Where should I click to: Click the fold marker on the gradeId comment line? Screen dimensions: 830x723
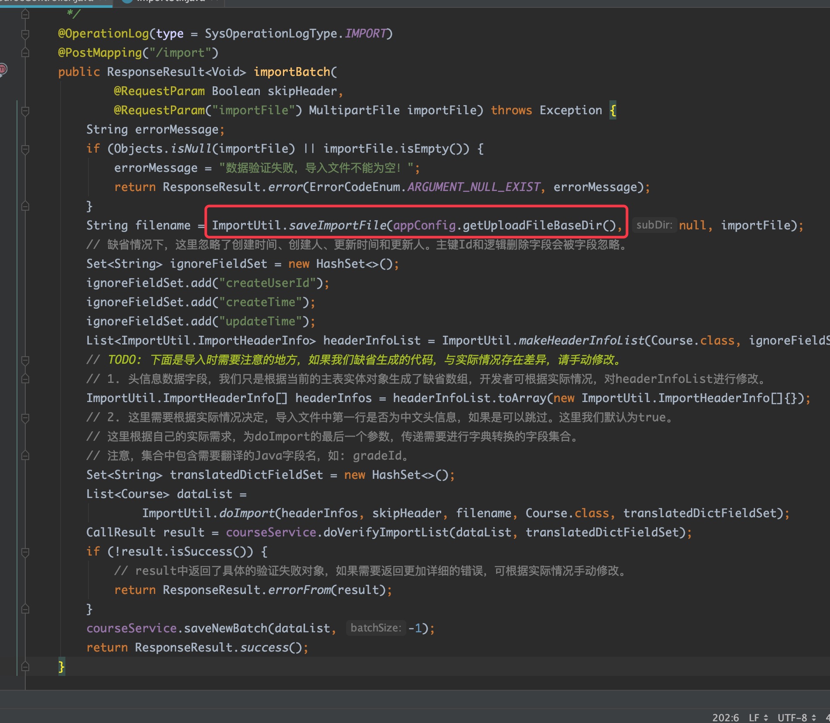[25, 456]
